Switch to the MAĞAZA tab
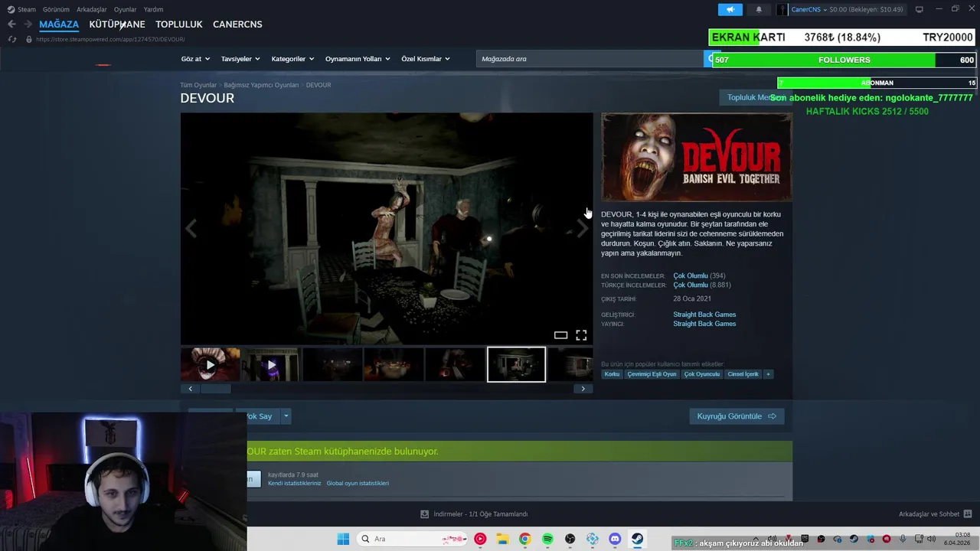 click(x=59, y=24)
